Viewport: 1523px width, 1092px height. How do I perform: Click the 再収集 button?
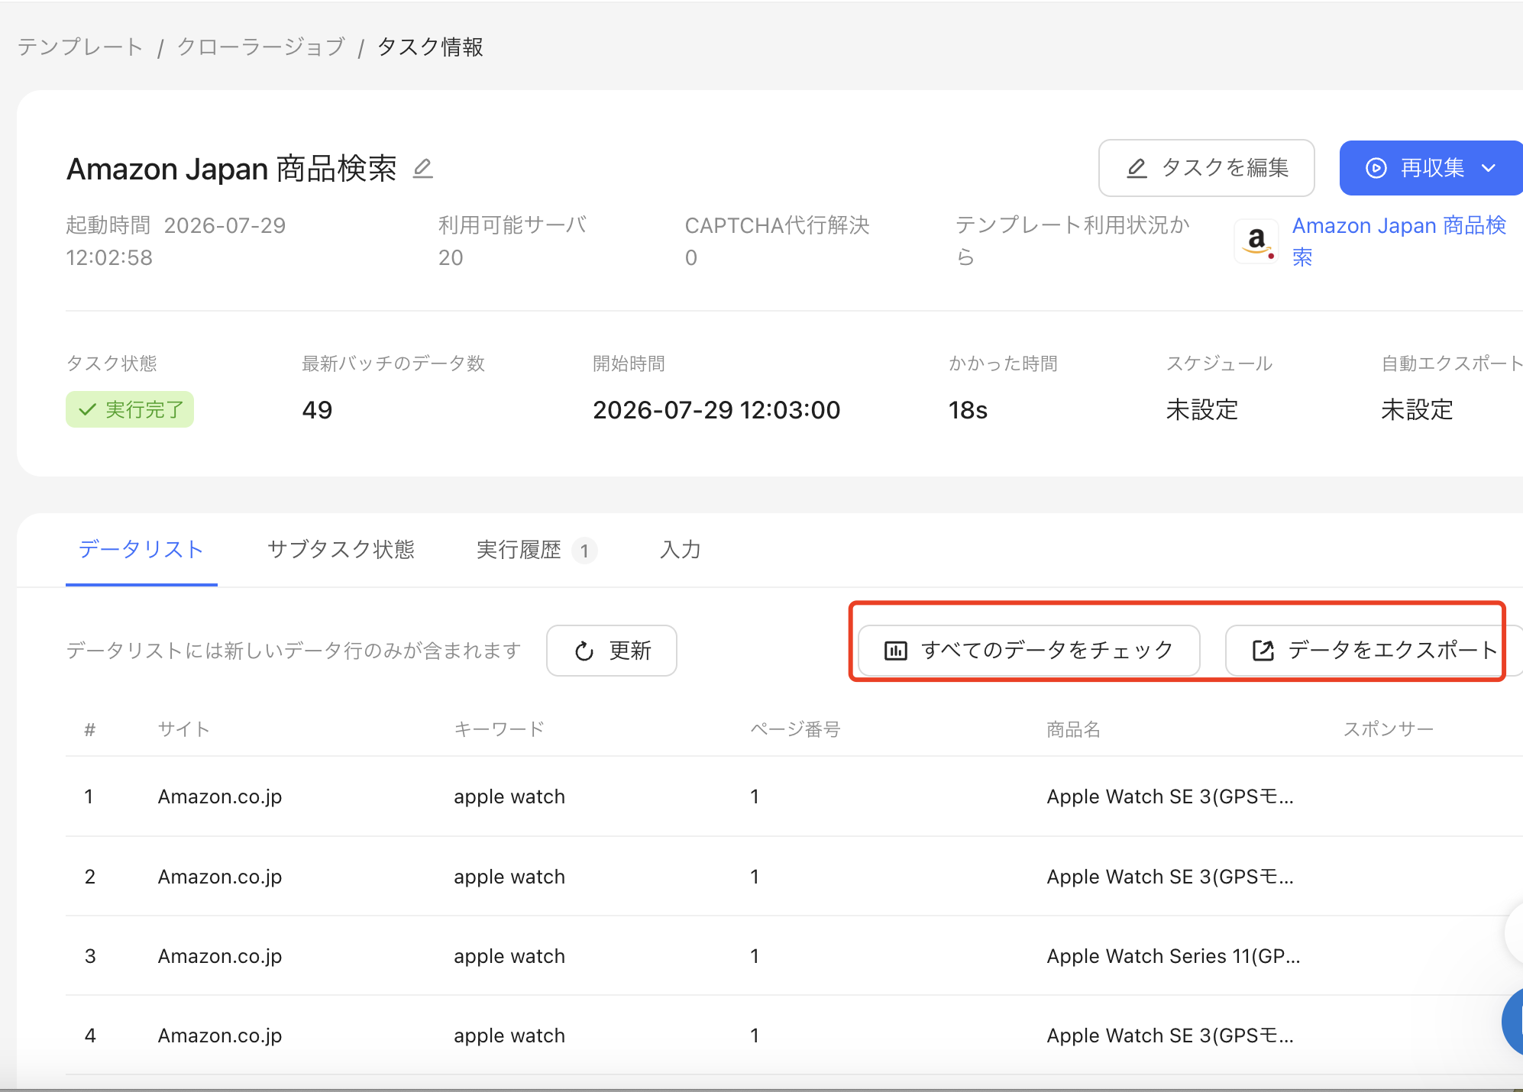tap(1431, 168)
